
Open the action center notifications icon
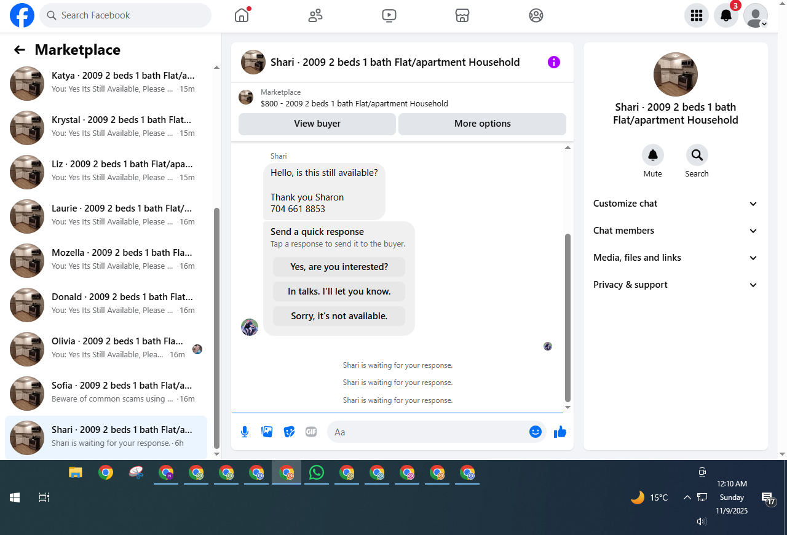point(768,498)
